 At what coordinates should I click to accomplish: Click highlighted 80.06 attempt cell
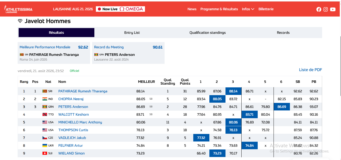click(x=233, y=122)
